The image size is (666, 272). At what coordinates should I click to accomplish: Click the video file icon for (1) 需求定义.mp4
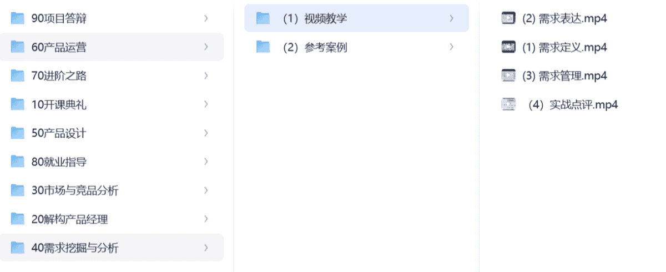(x=507, y=47)
